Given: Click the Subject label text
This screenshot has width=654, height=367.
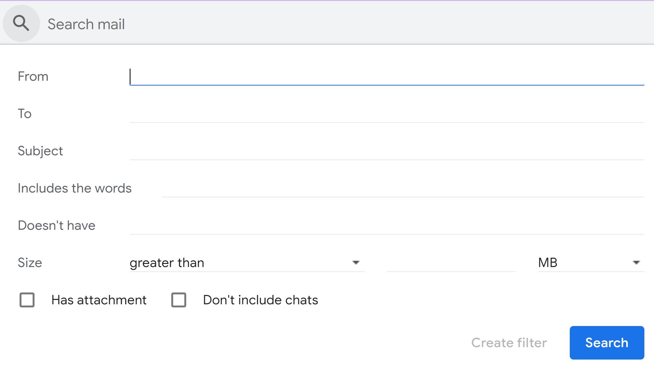Looking at the screenshot, I should (40, 151).
